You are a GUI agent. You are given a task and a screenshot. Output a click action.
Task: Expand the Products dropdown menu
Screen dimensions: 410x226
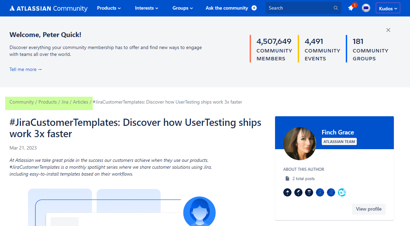pyautogui.click(x=109, y=8)
